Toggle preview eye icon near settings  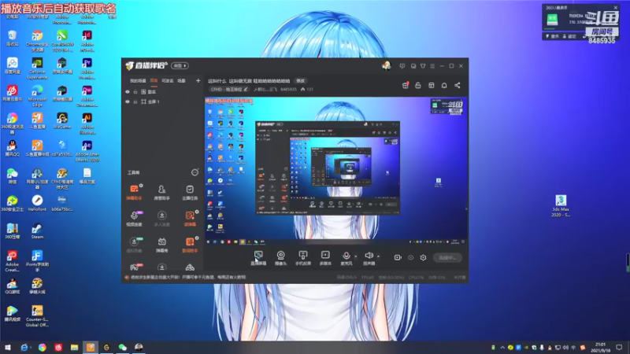[x=410, y=258]
